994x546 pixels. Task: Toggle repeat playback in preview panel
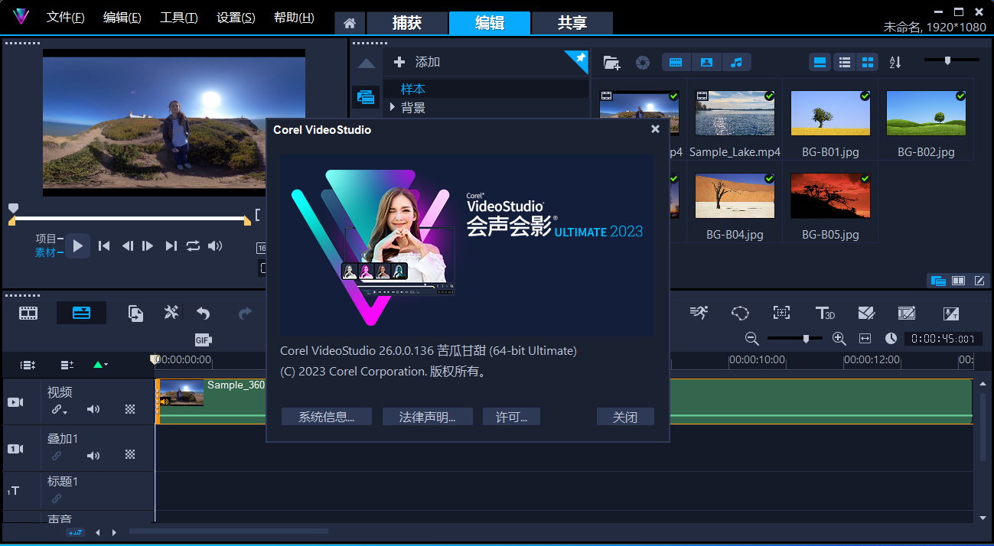[193, 245]
